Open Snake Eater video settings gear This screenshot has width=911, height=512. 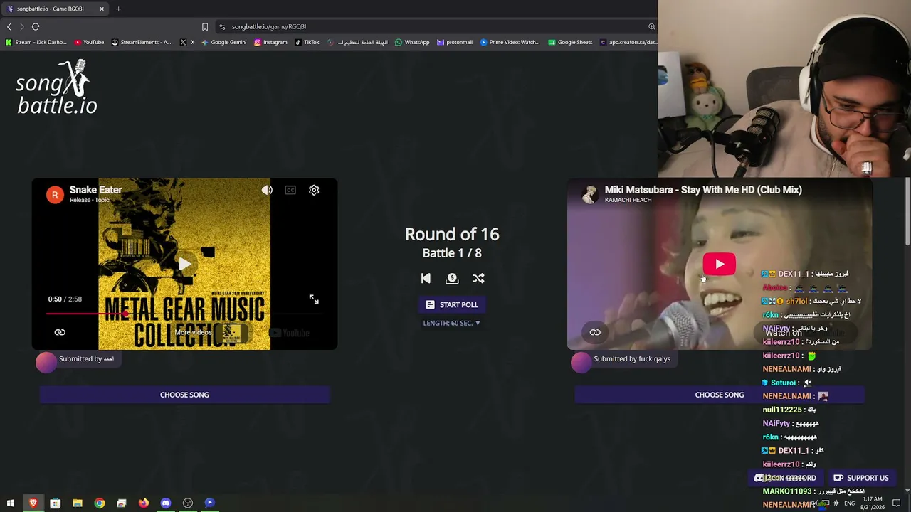click(314, 191)
